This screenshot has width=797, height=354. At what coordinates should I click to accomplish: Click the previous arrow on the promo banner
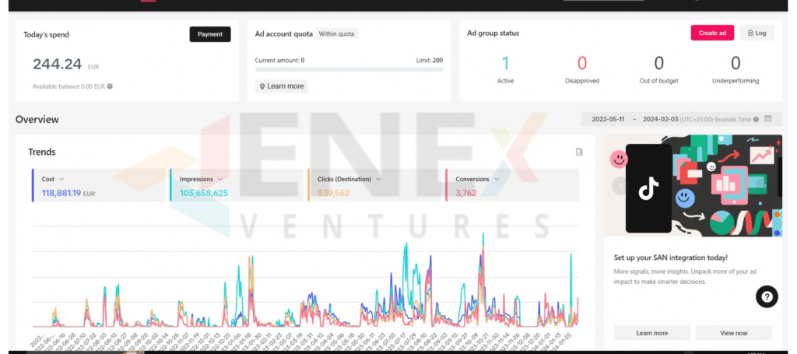pos(620,186)
